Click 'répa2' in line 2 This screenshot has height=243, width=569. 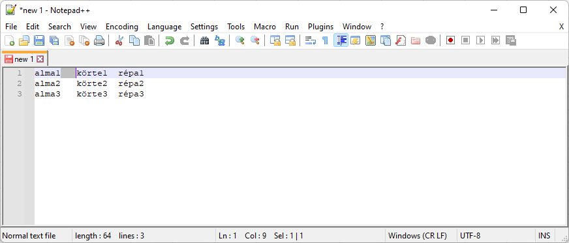click(131, 83)
